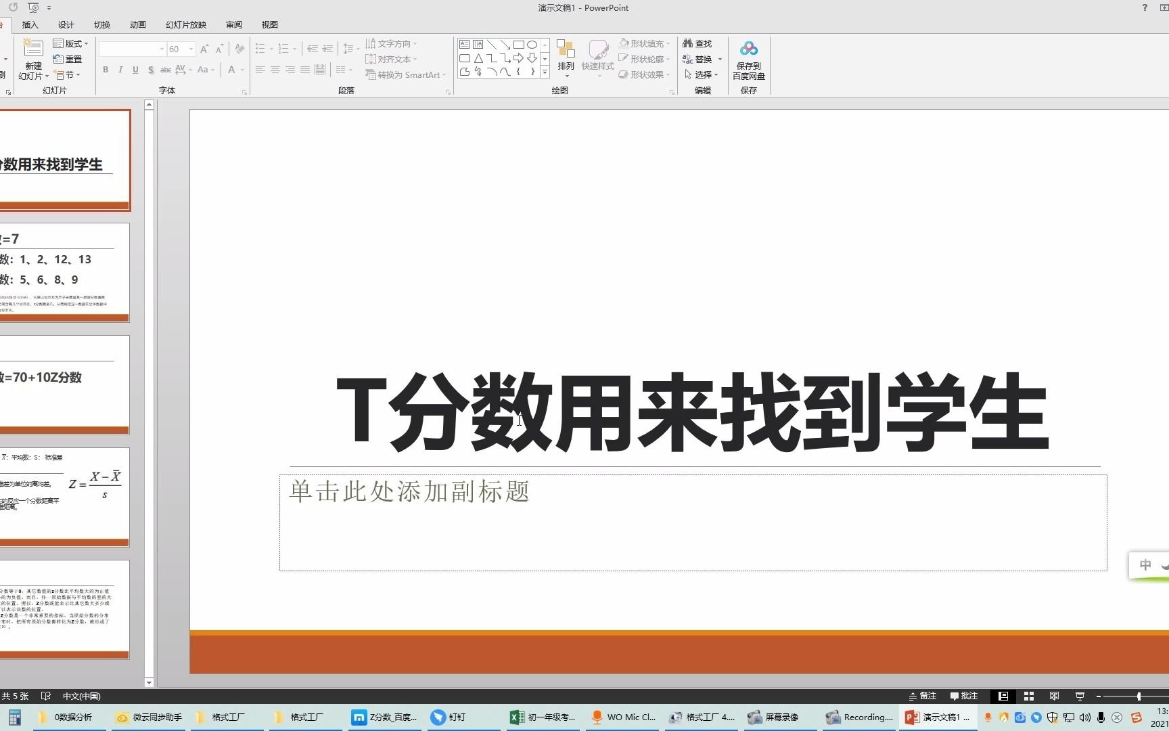Switch to the 设计 ribbon tab
This screenshot has width=1169, height=731.
(x=66, y=24)
